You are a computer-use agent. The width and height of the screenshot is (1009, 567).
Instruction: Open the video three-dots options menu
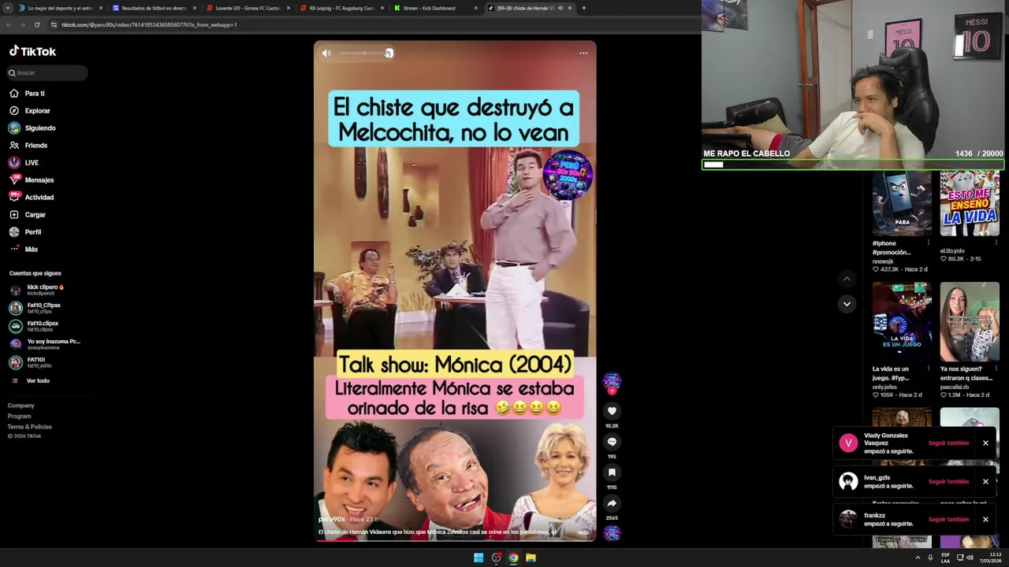tap(583, 53)
